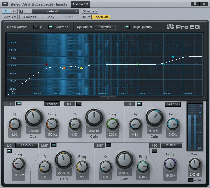Select the yellow LMF node on curve
Viewport: 210px width, 188px height.
(81, 68)
